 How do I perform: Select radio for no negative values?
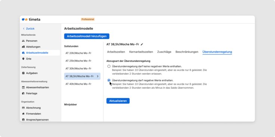[x=109, y=66]
